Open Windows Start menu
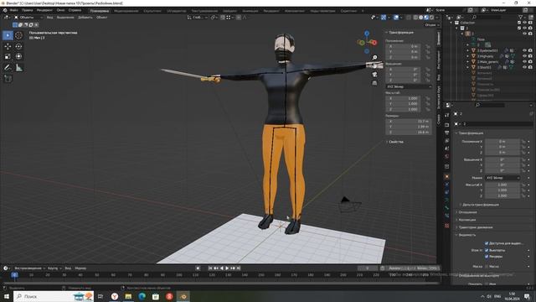The width and height of the screenshot is (536, 302). coord(7,296)
